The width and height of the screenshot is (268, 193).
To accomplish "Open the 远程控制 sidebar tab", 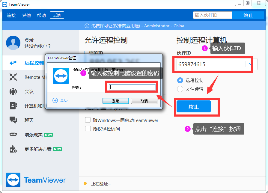I will [x=34, y=63].
